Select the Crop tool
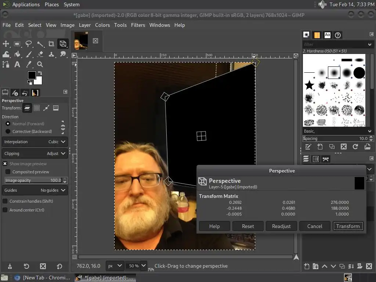 pos(51,44)
